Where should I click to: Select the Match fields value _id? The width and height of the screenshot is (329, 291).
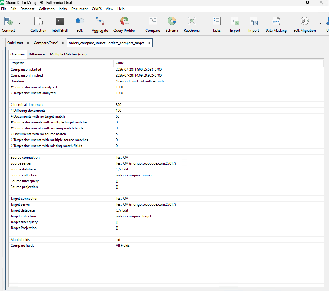click(118, 240)
